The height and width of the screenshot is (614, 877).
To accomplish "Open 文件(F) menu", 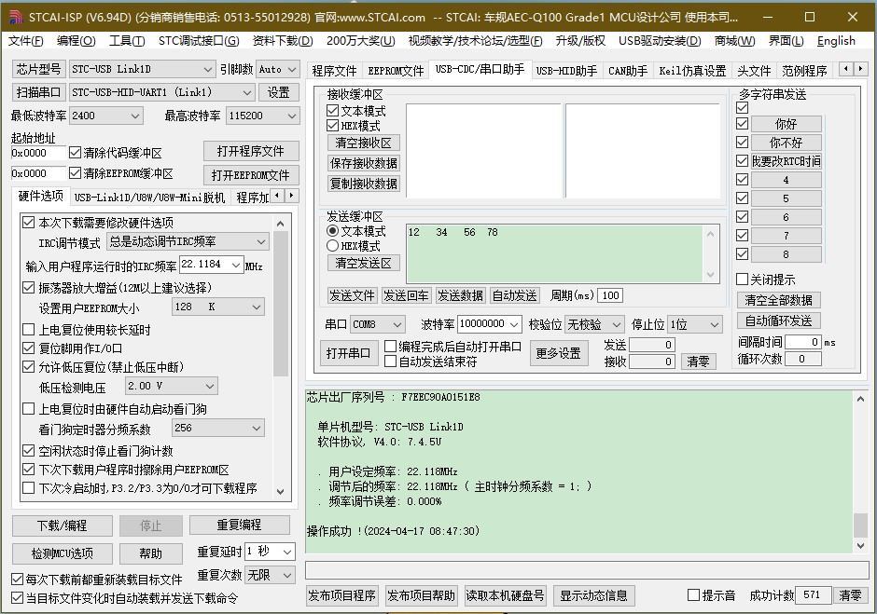I will point(26,41).
